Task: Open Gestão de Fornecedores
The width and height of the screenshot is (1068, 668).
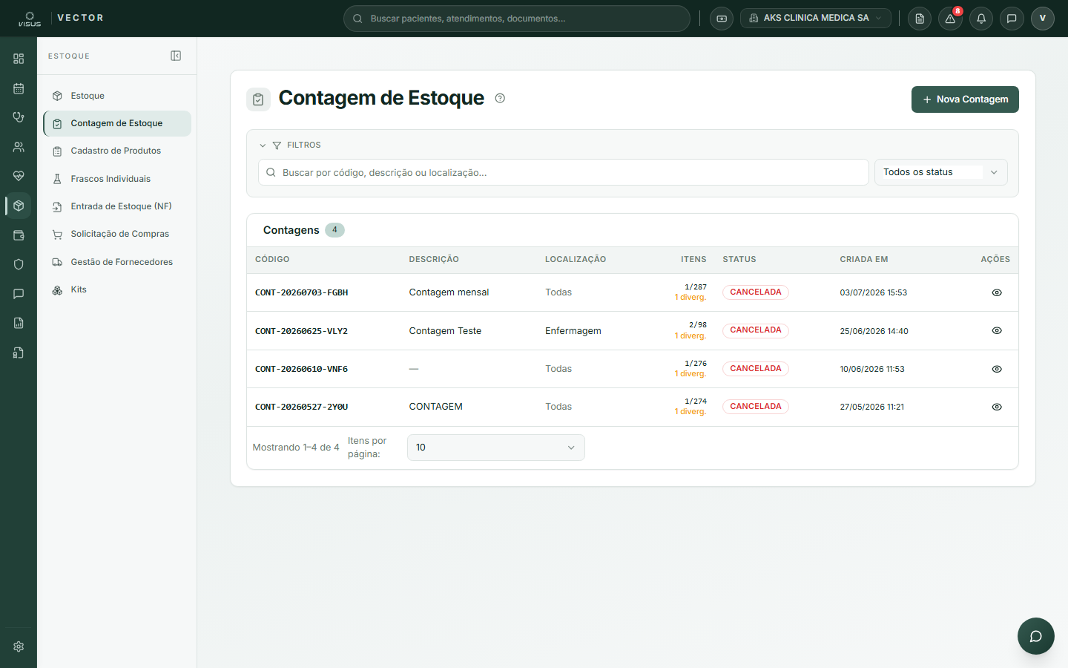Action: [x=117, y=262]
